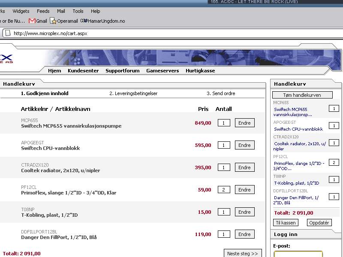The image size is (343, 257).
Task: Open the Mail menu
Action: [61, 11]
